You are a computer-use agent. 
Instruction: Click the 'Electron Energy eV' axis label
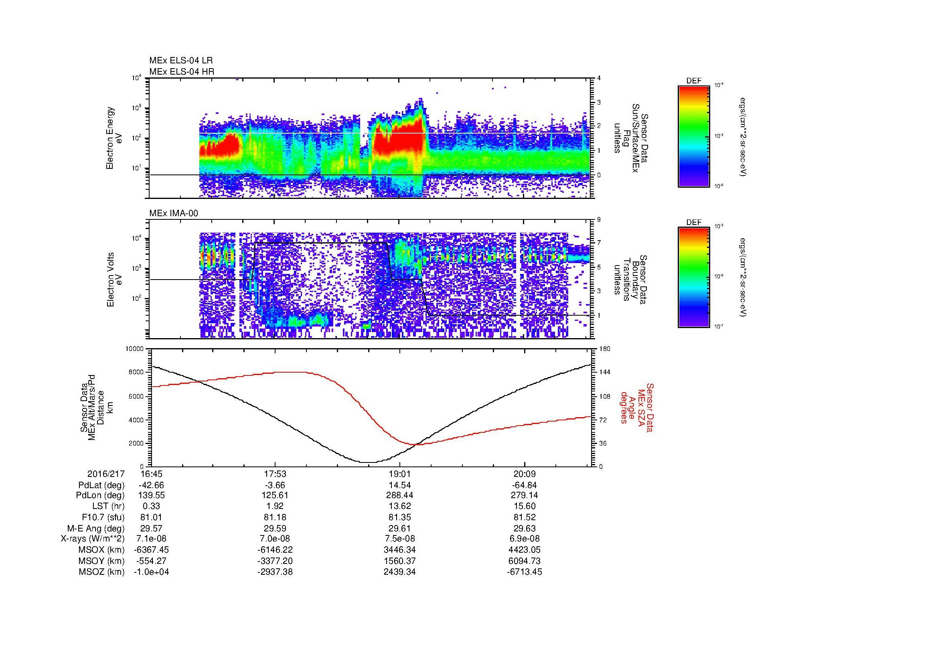point(114,138)
